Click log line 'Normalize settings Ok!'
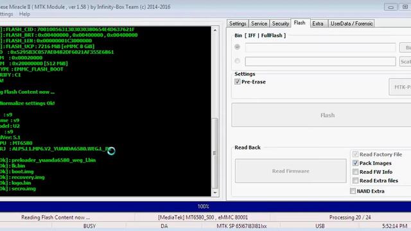Screen dimensions: 411x231 click(x=27, y=103)
